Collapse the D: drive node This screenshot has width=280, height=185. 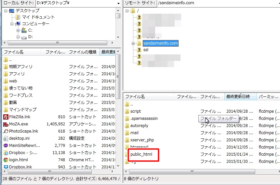coord(18,37)
